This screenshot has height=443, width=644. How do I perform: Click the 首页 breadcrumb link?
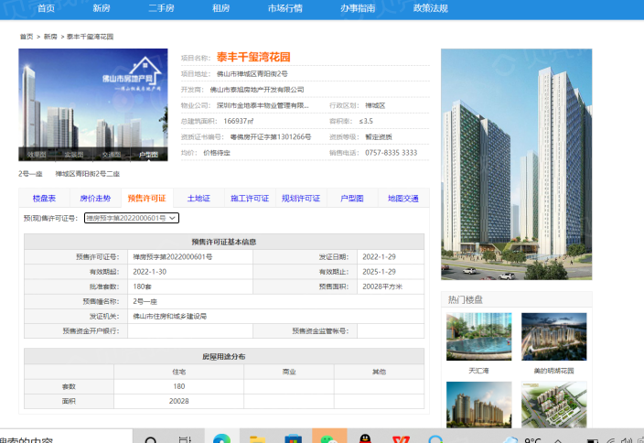click(27, 37)
